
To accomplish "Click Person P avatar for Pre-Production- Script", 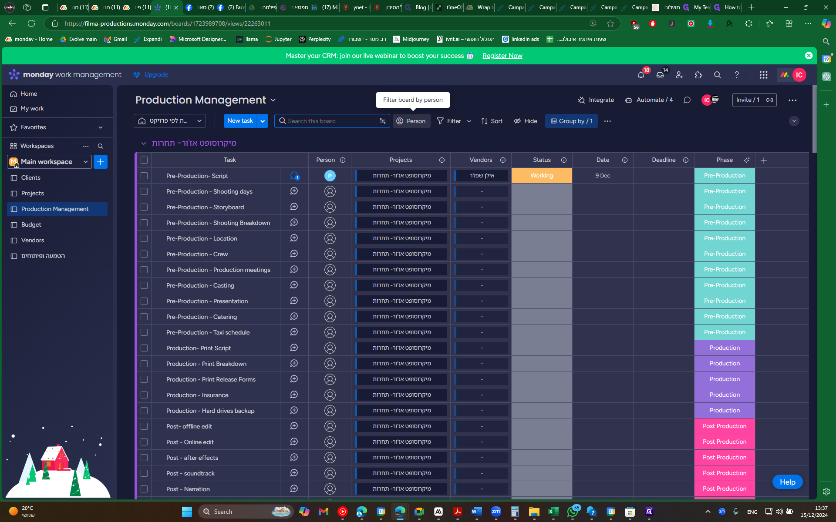I will [x=330, y=176].
